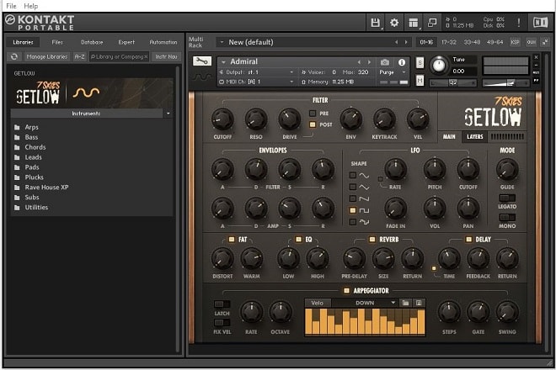The image size is (556, 370).
Task: Open the LAYERS tab
Action: pos(475,136)
